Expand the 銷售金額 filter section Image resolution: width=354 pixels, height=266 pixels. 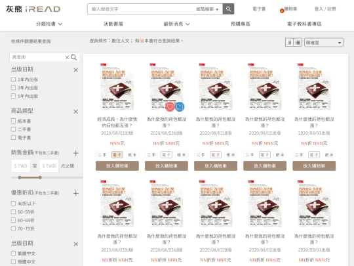click(76, 153)
